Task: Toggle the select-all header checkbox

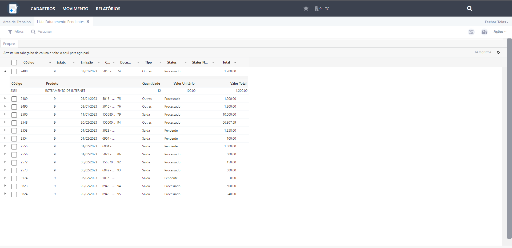Action: click(x=14, y=62)
